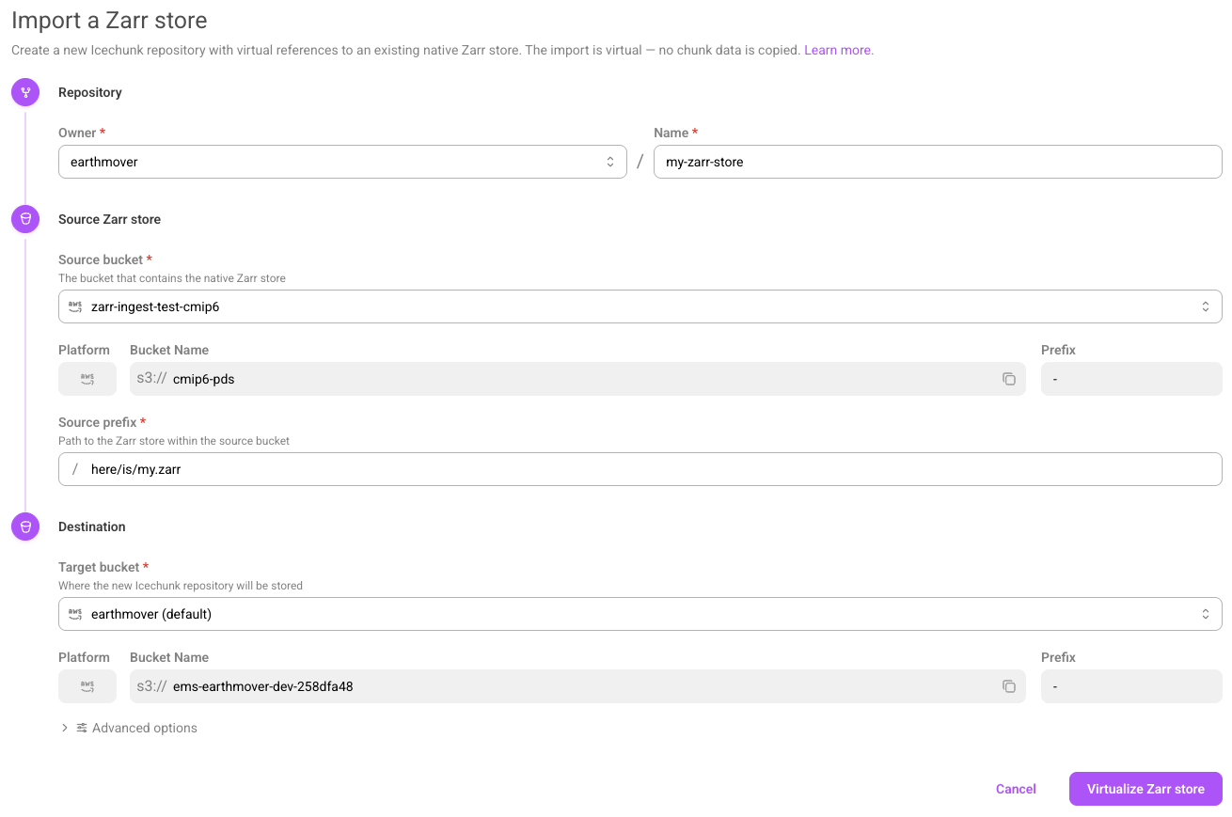Copy the cmip6-pds bucket name
Image resolution: width=1232 pixels, height=817 pixels.
pos(1009,379)
